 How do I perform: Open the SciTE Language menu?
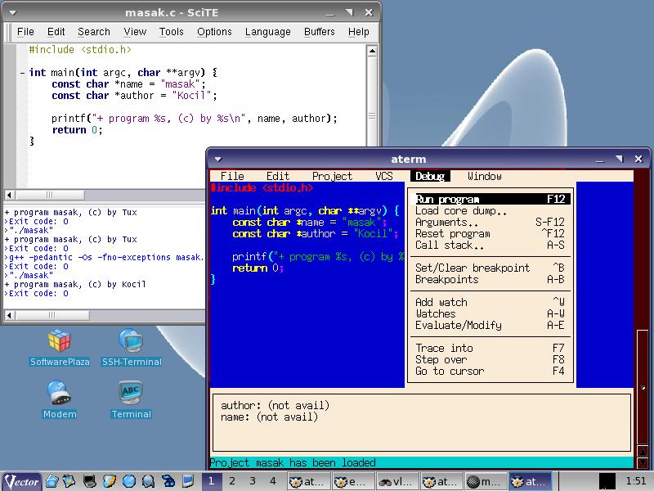[x=267, y=32]
